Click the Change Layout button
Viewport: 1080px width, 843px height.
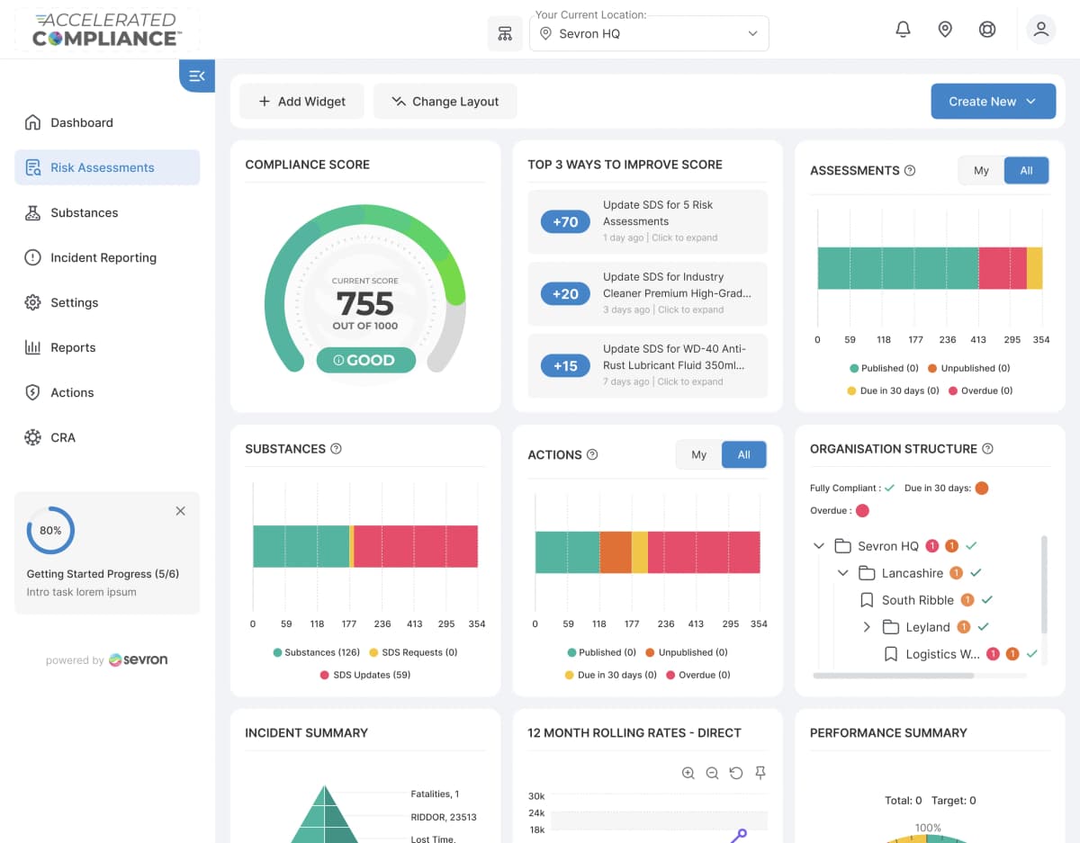[x=445, y=101]
